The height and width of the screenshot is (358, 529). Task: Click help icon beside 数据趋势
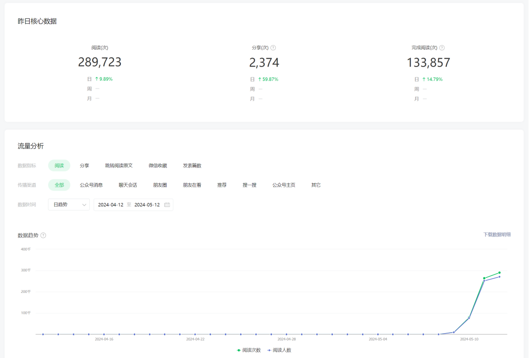[x=43, y=235]
